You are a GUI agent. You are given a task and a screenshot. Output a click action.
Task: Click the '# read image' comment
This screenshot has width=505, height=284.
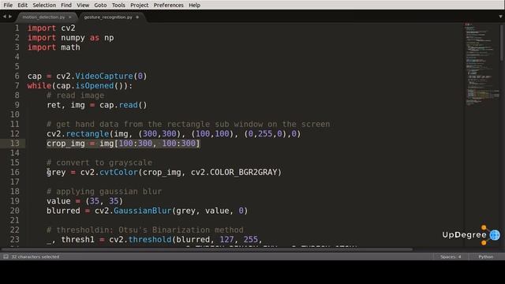point(76,95)
